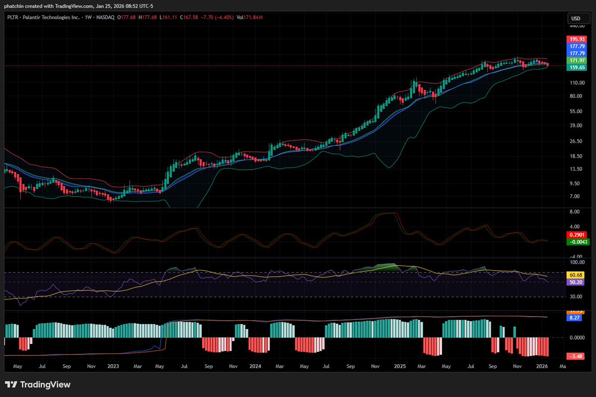Viewport: 596px width, 397px height.
Task: Click the green 171.97 price label
Action: click(x=576, y=60)
